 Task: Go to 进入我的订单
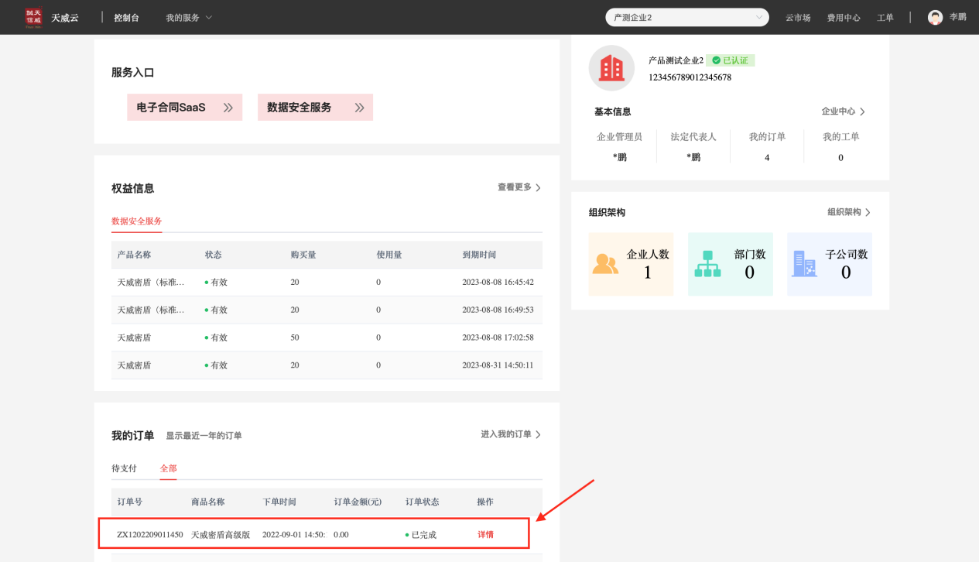pos(511,434)
